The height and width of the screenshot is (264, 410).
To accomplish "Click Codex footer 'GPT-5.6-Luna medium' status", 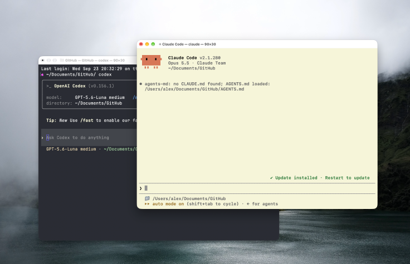I will (x=71, y=149).
